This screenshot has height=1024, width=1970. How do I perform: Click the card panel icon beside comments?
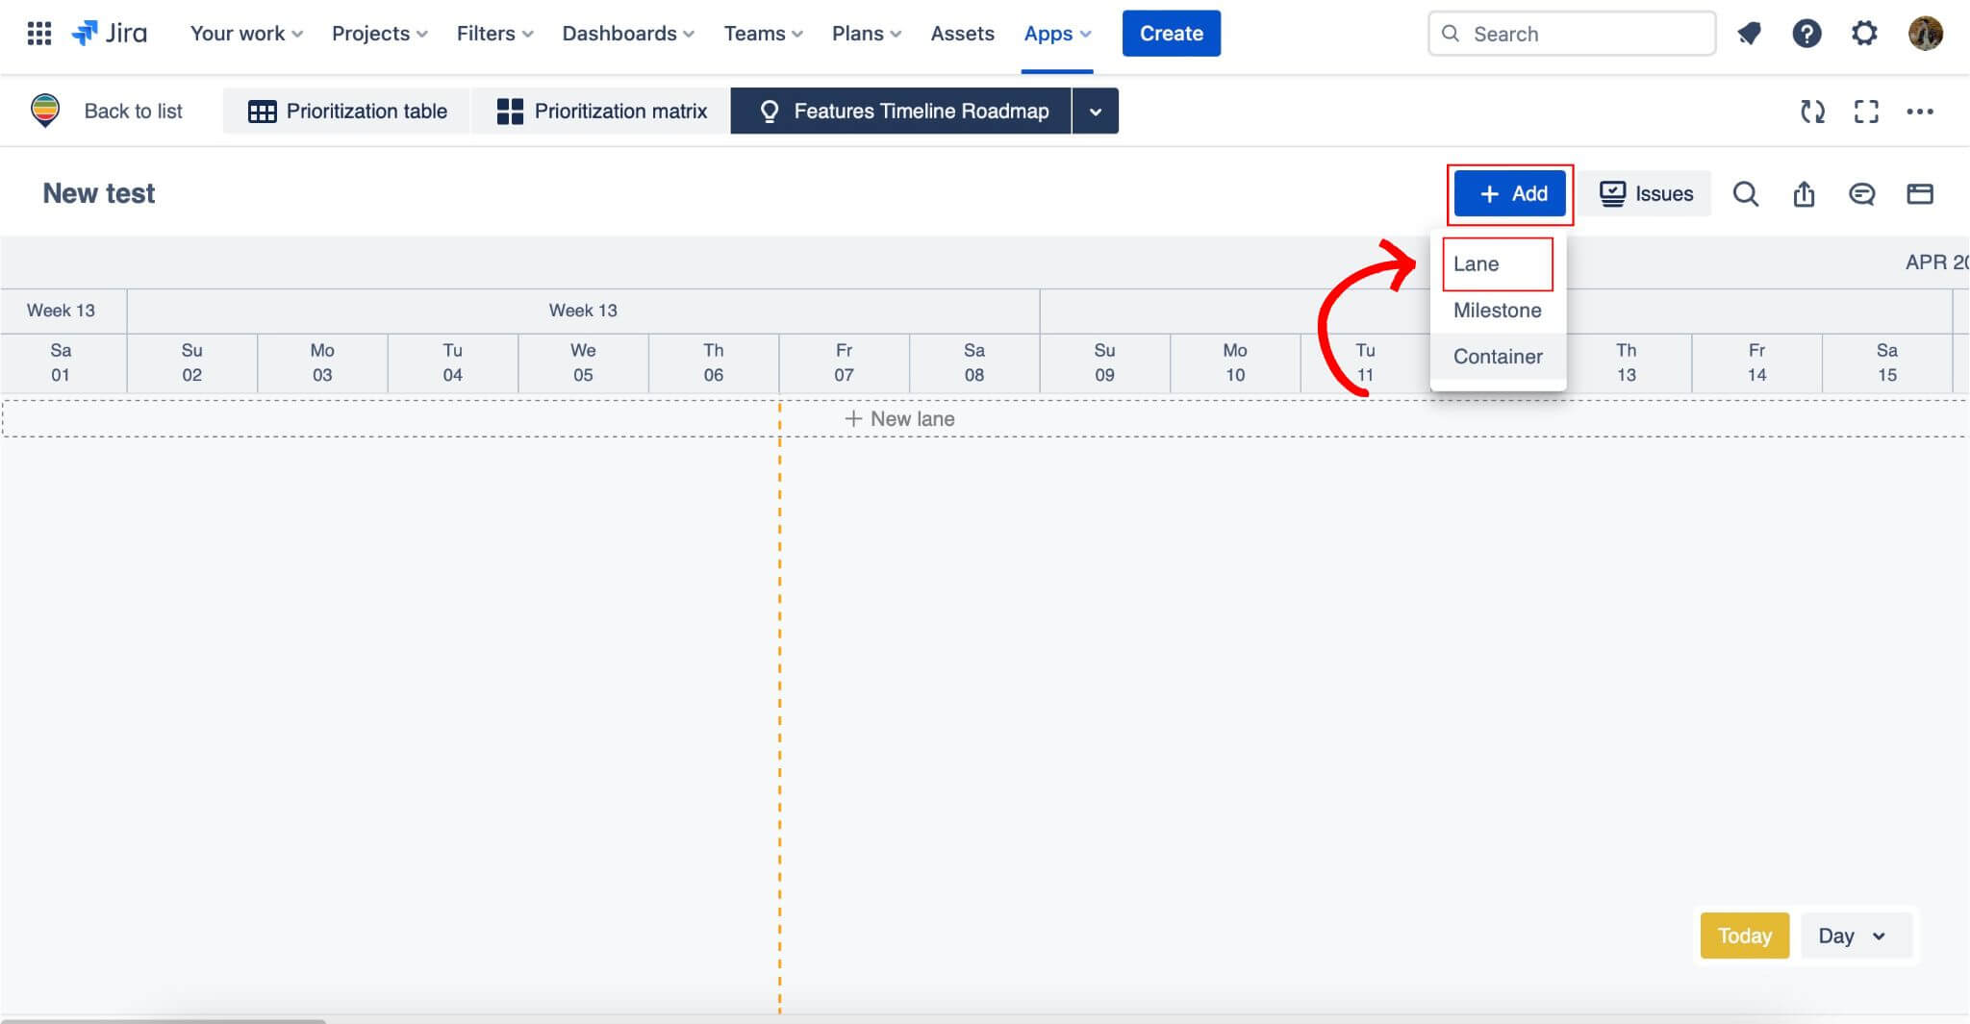click(x=1920, y=194)
